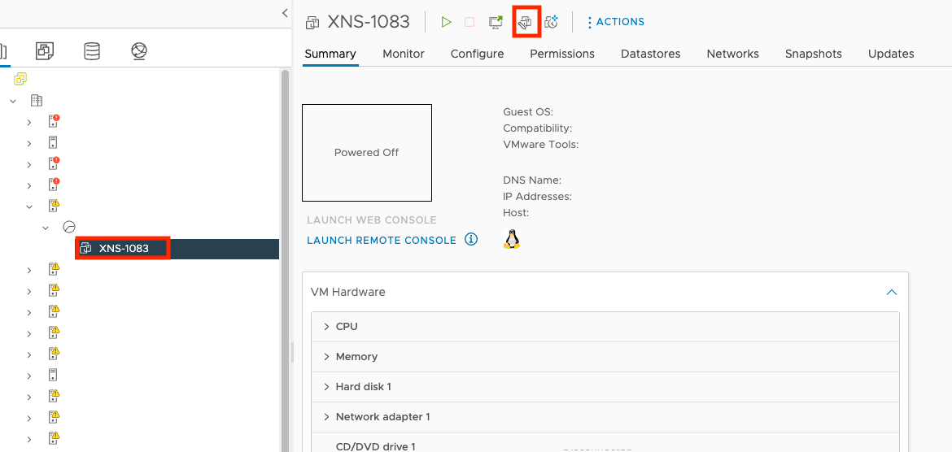This screenshot has width=952, height=452.
Task: Click the Powered Off console thumbnail
Action: tap(367, 153)
